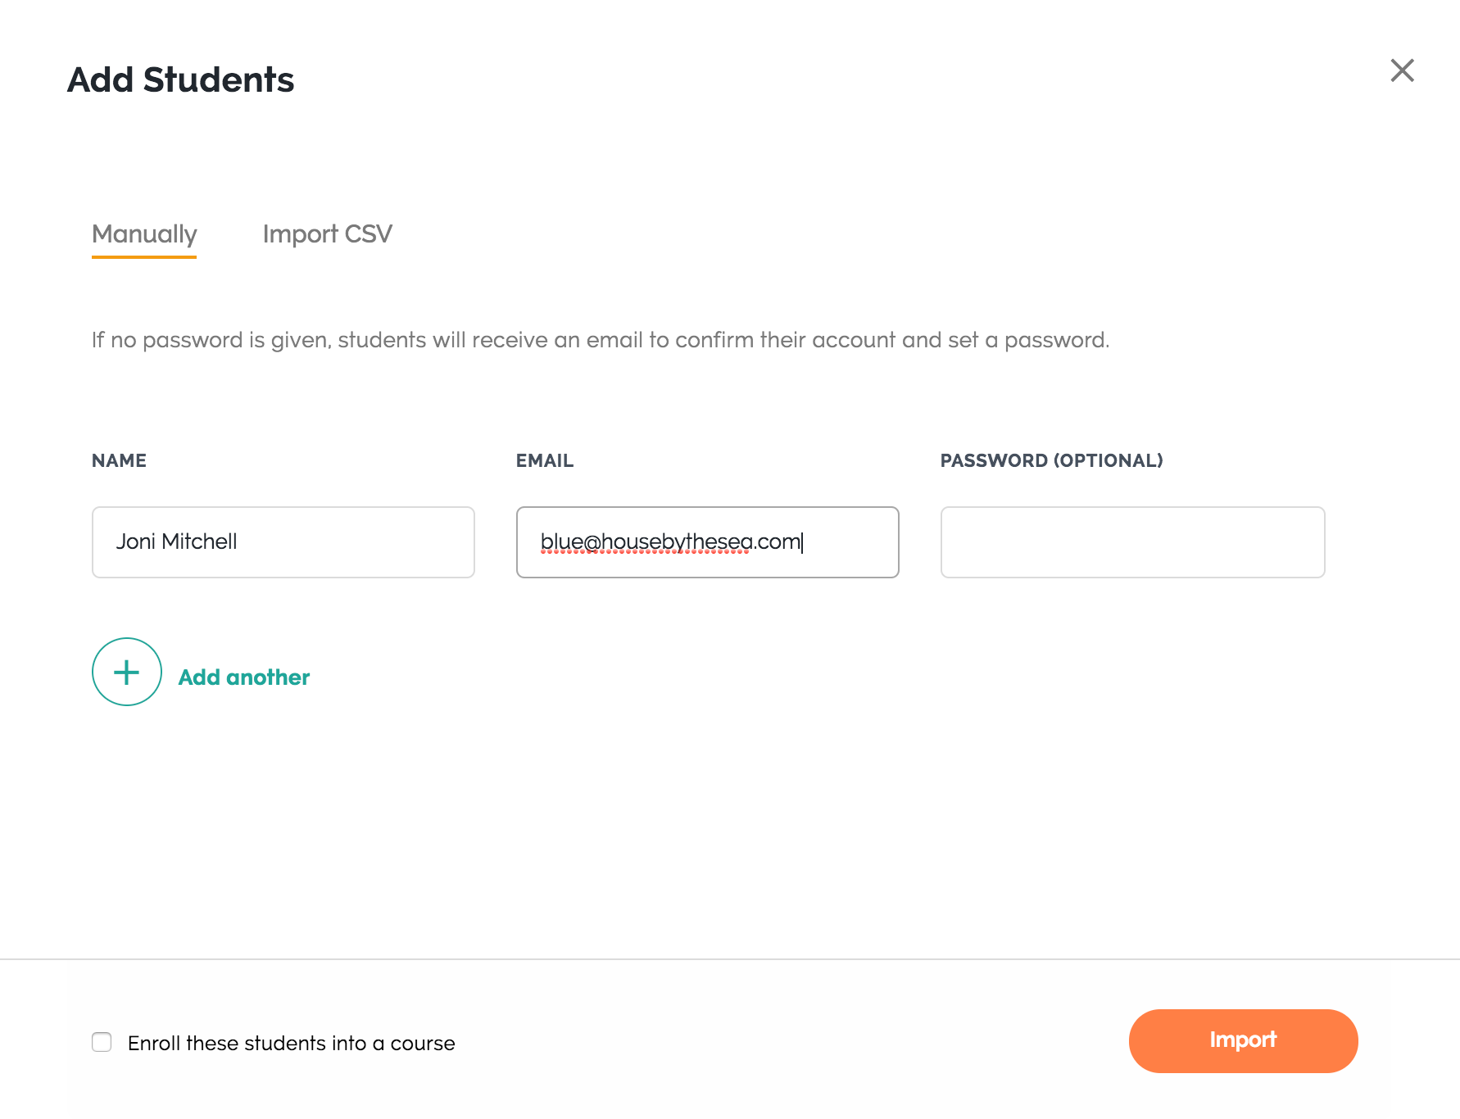Click the Add another link text
This screenshot has width=1460, height=1119.
(x=244, y=677)
